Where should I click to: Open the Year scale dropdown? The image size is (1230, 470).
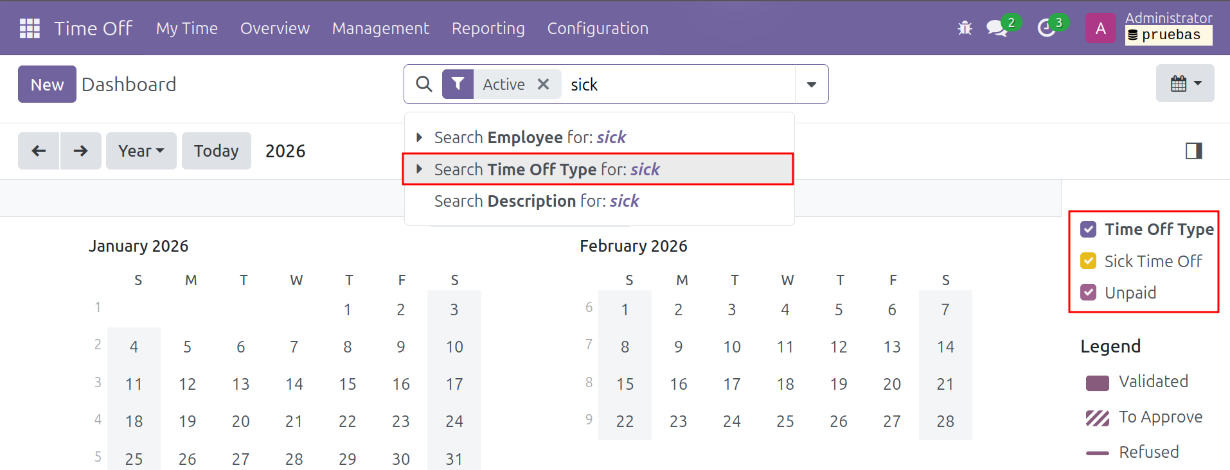141,151
